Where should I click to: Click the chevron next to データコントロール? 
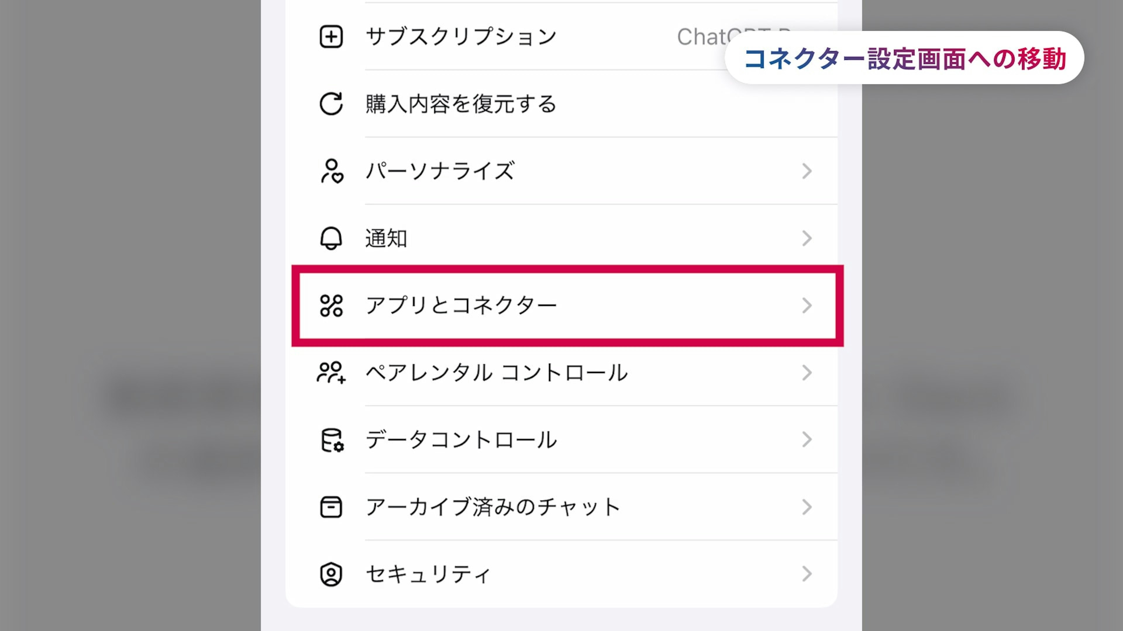[807, 440]
